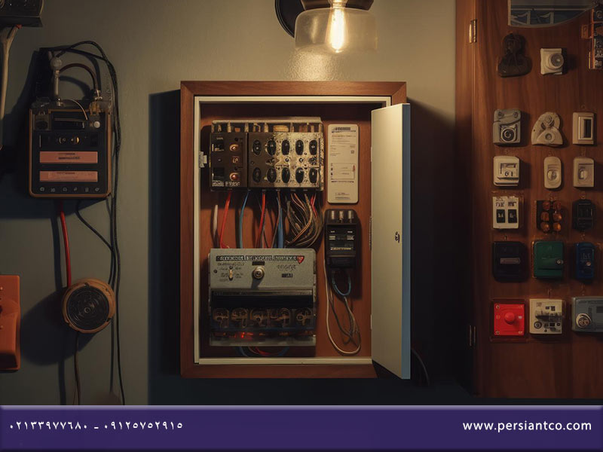Click the green switch box on wooden board
The width and height of the screenshot is (603, 452).
coord(549,260)
